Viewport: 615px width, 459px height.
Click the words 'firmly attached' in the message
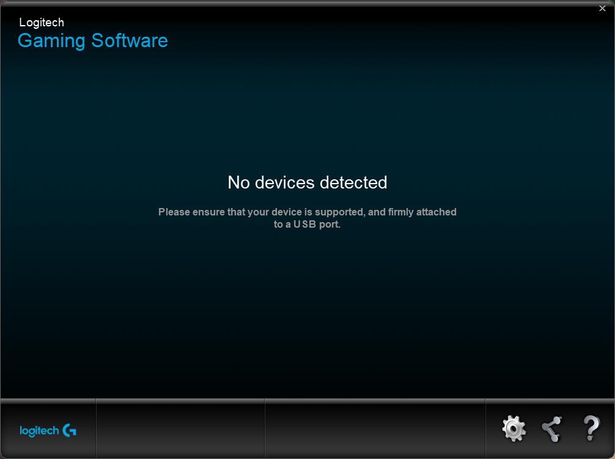422,212
